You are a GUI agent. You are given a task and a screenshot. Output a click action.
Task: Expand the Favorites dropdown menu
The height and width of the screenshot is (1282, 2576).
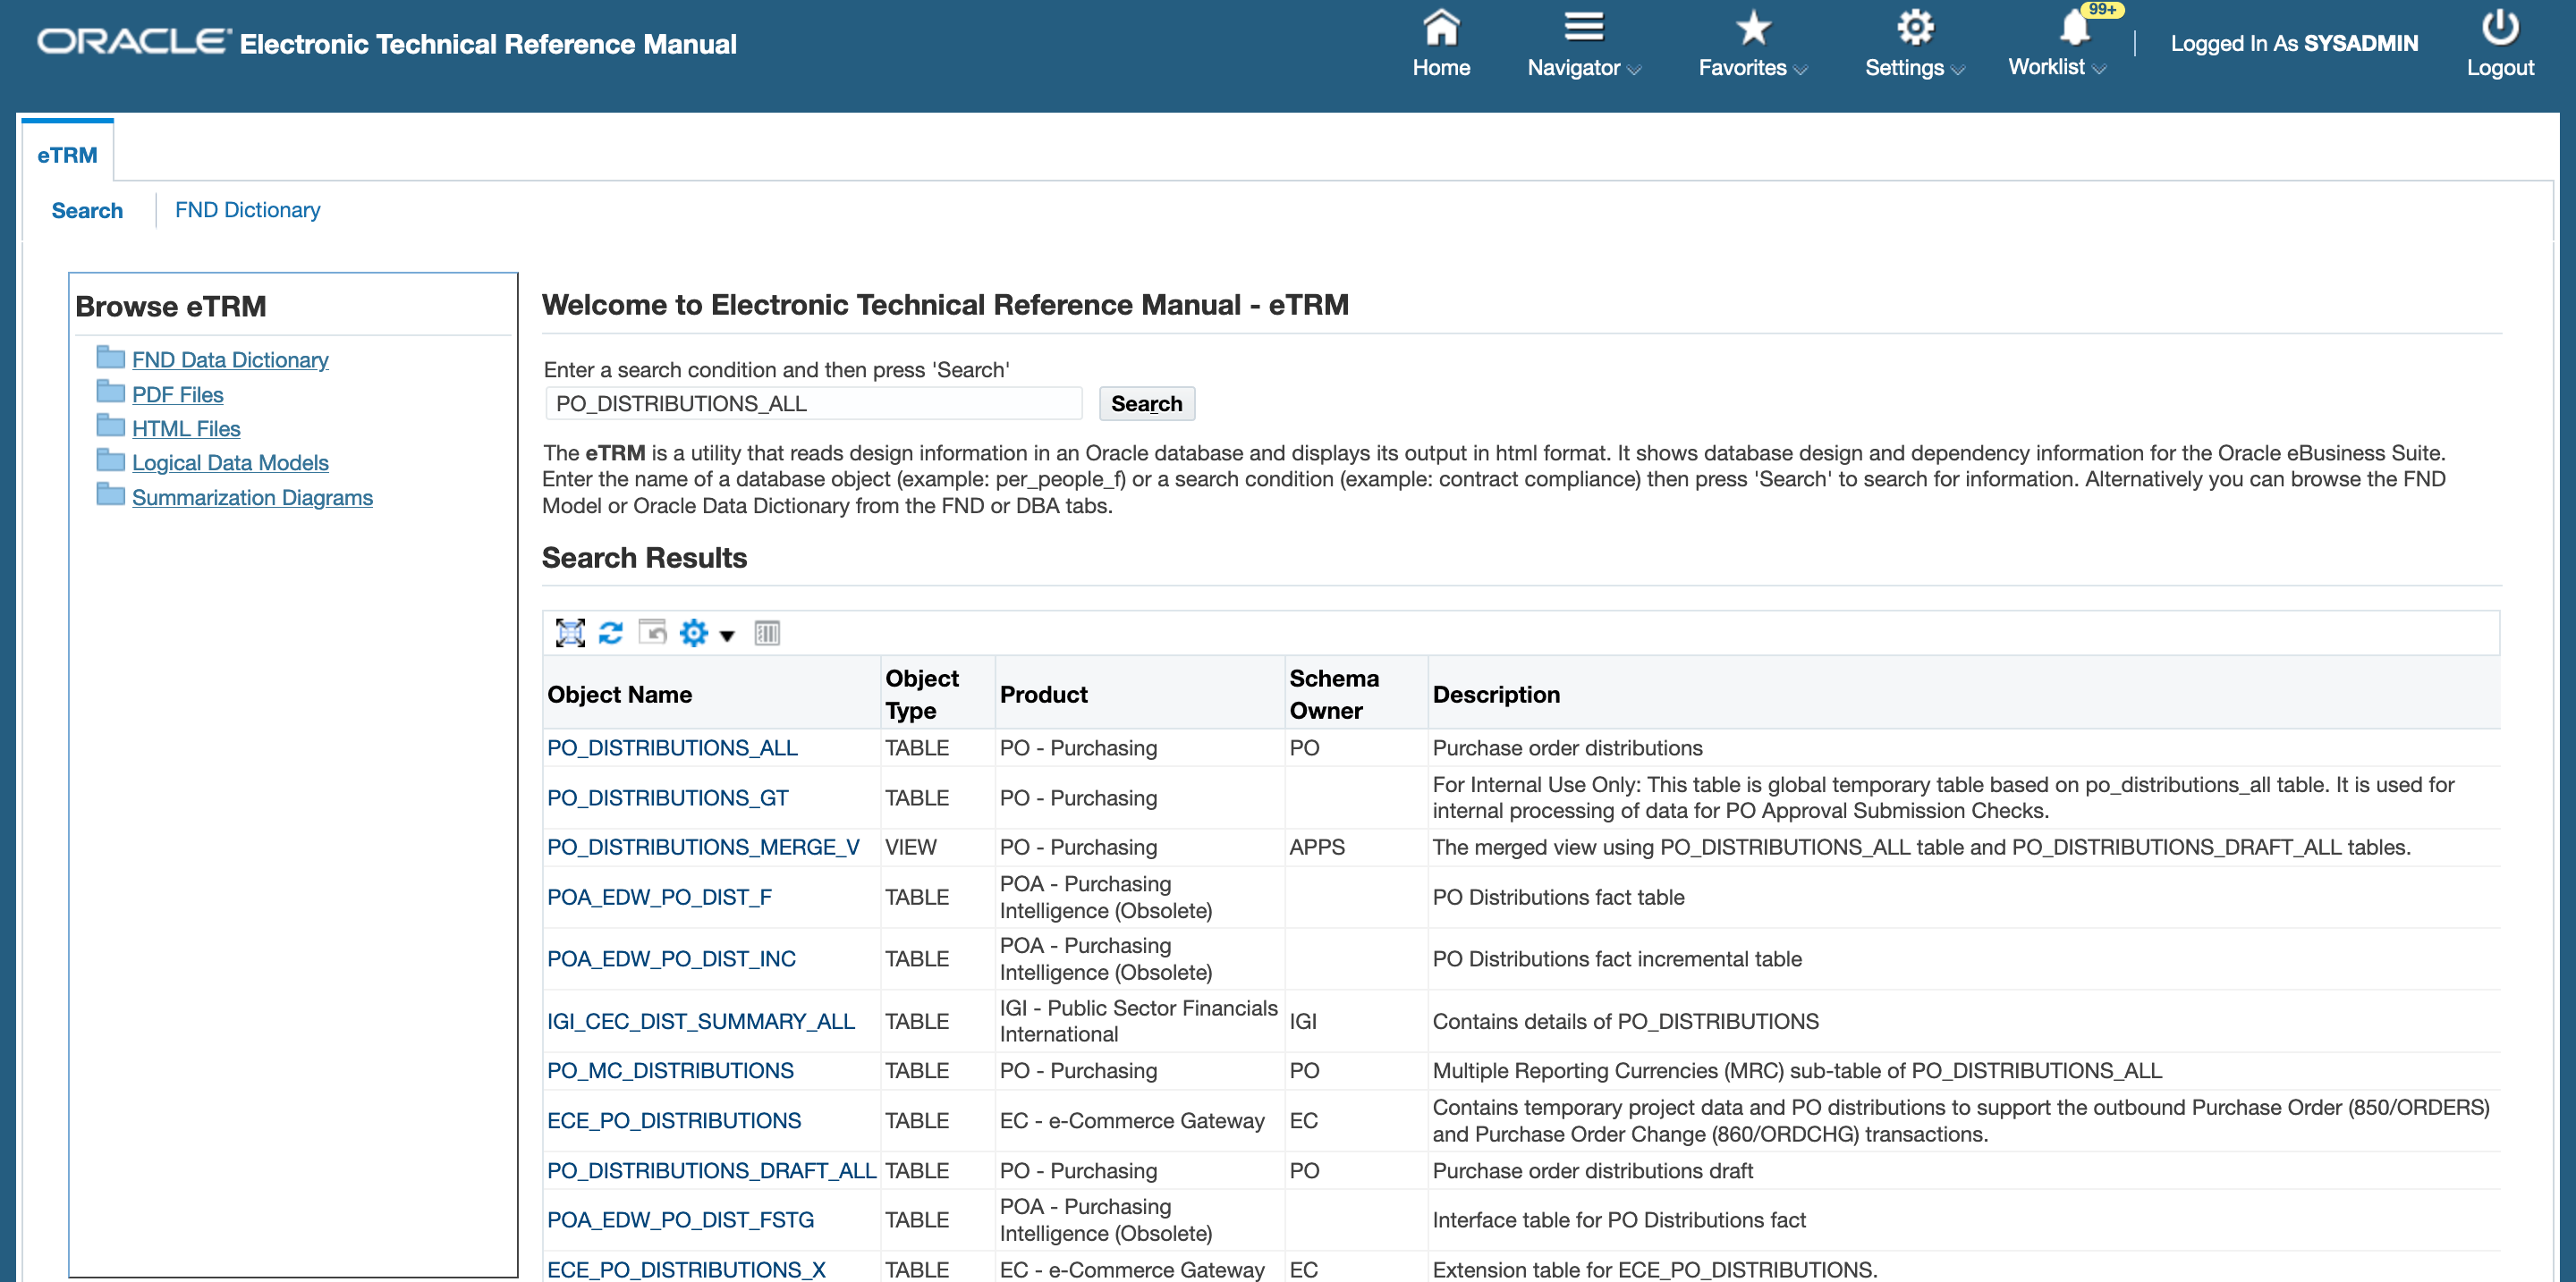click(x=1752, y=67)
